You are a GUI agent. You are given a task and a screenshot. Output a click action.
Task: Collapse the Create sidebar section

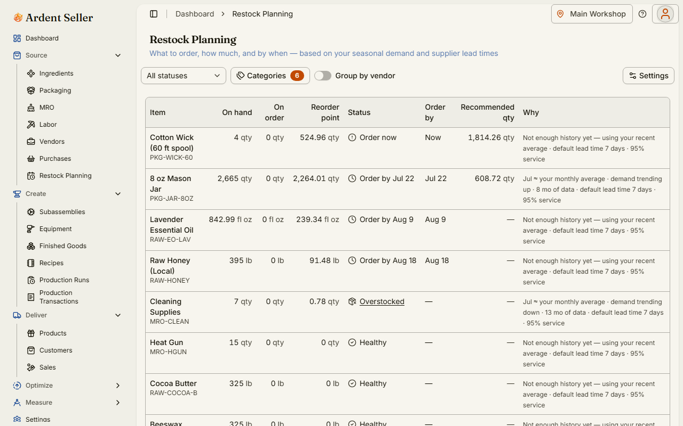[x=67, y=194]
